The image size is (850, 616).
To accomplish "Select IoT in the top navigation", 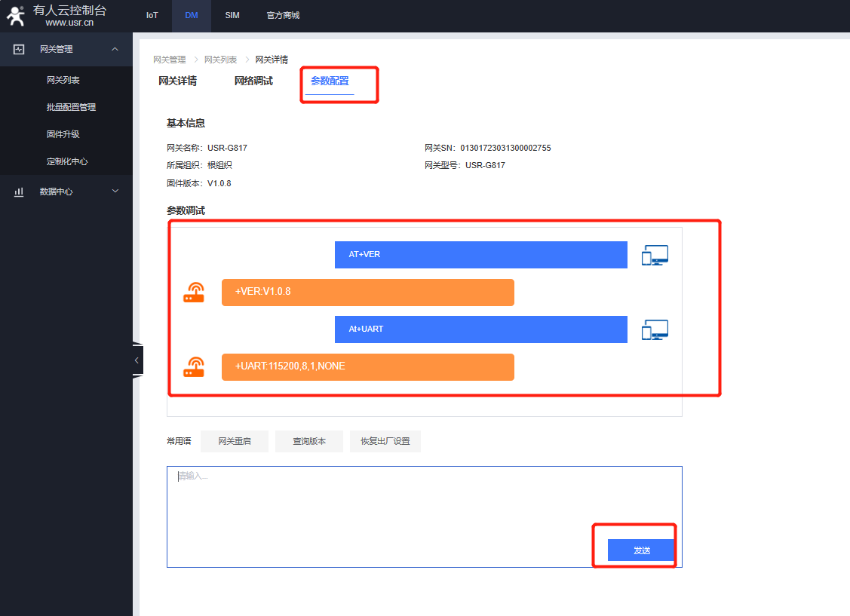I will 152,15.
